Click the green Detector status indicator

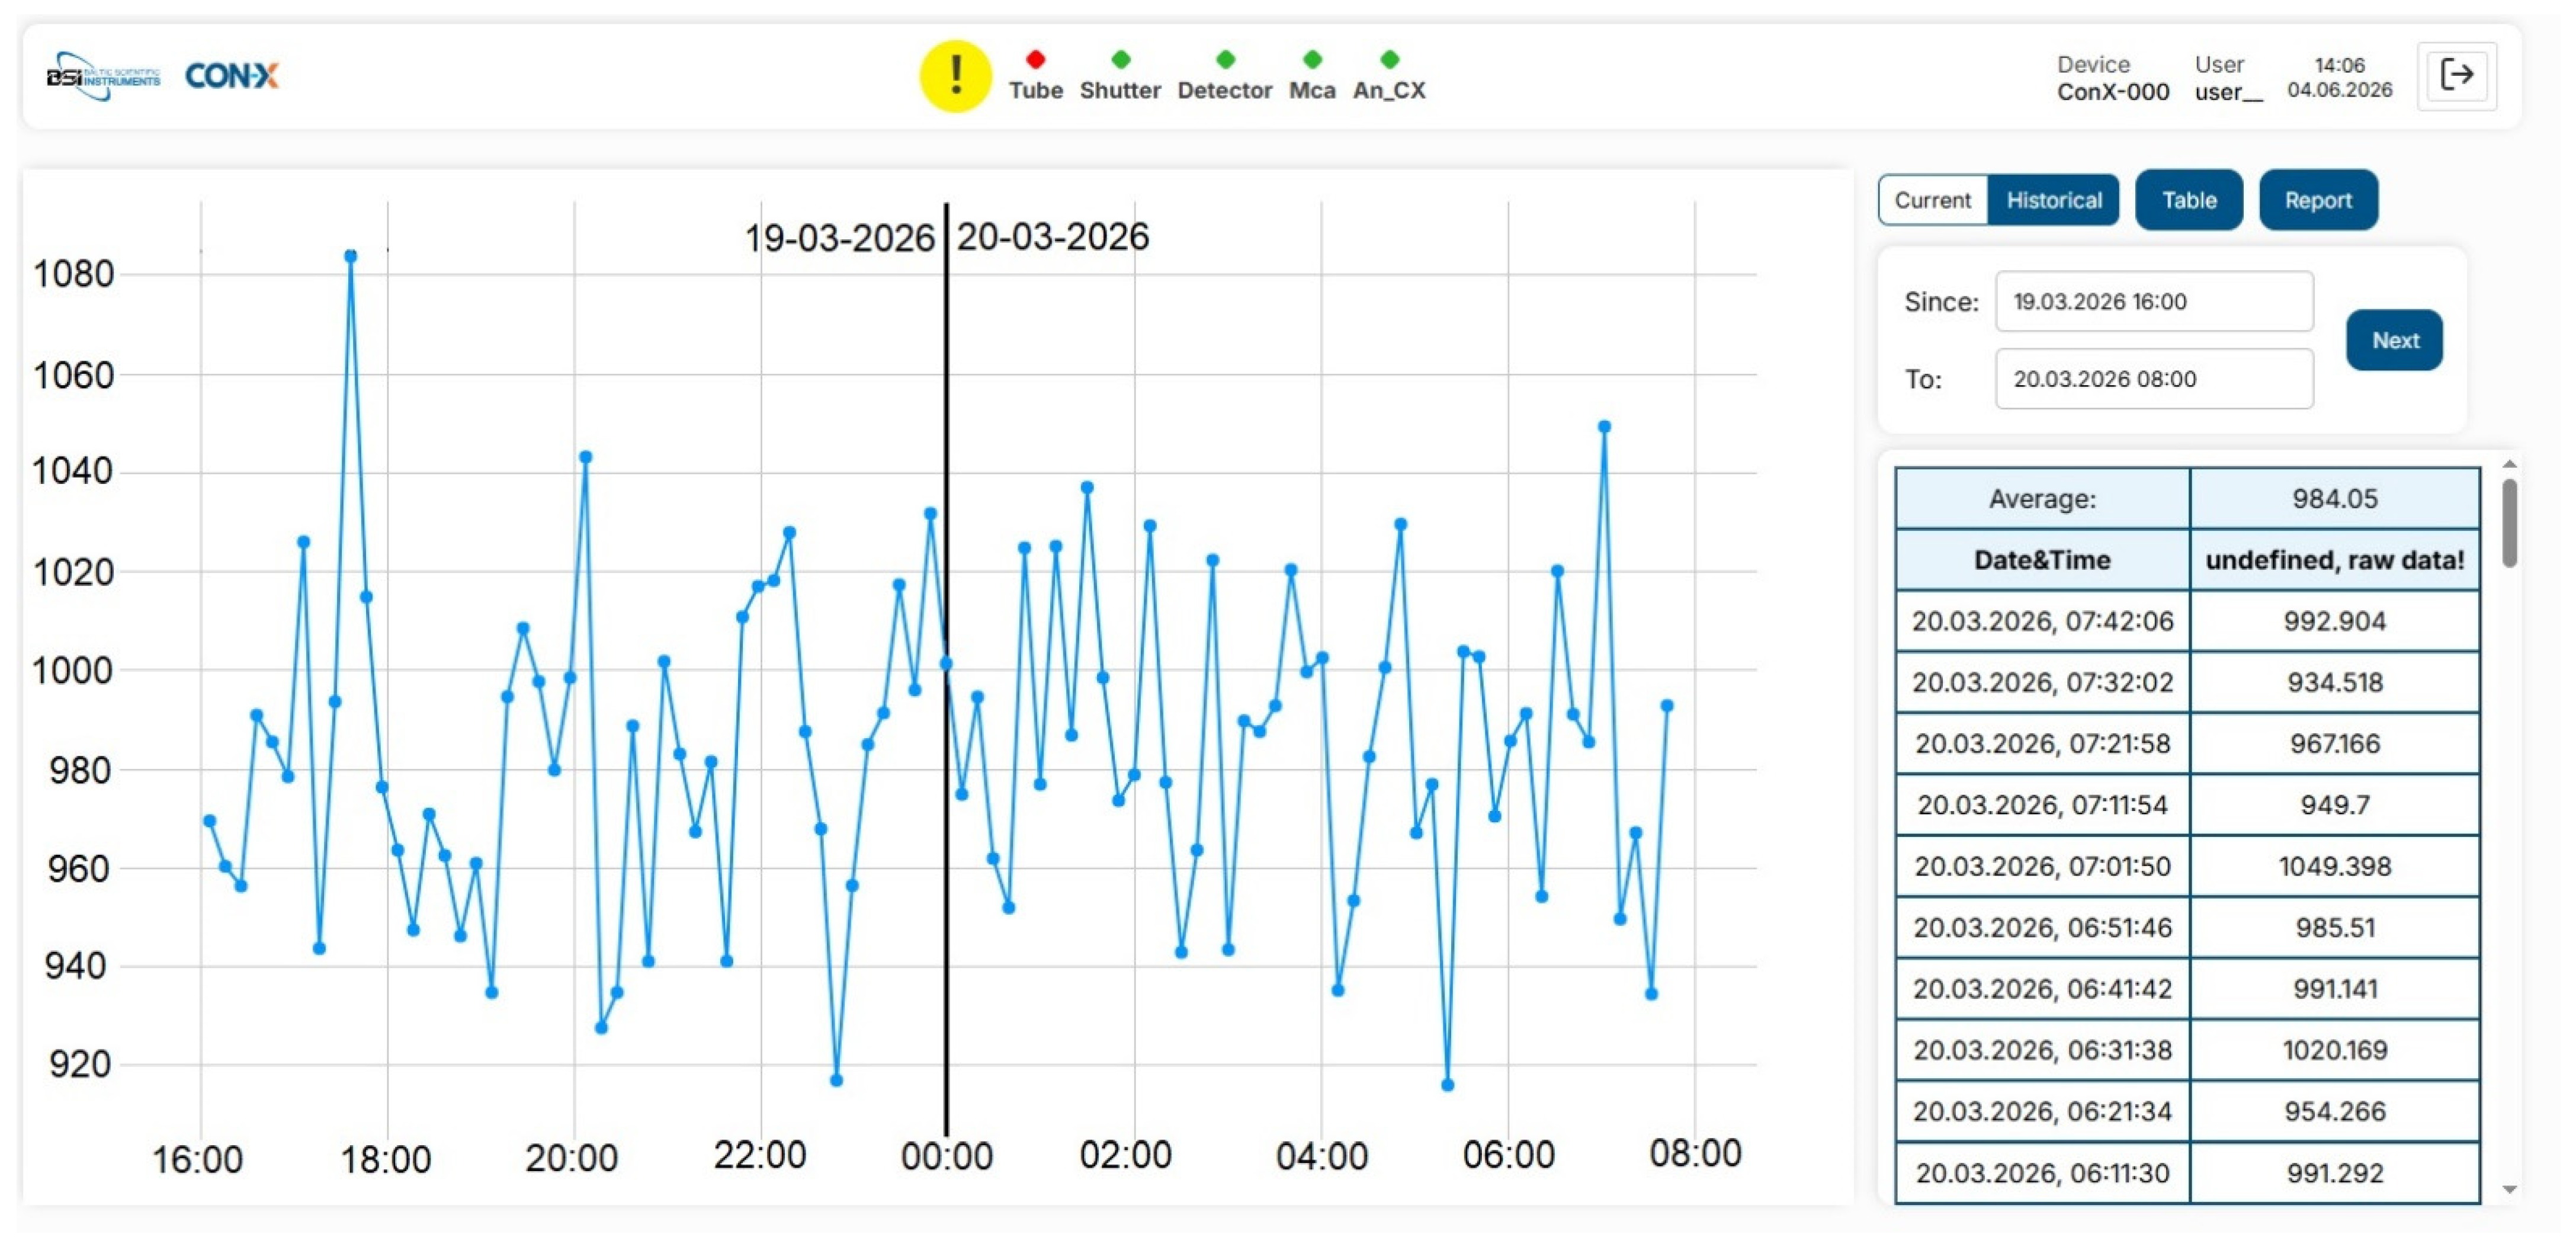tap(1225, 60)
